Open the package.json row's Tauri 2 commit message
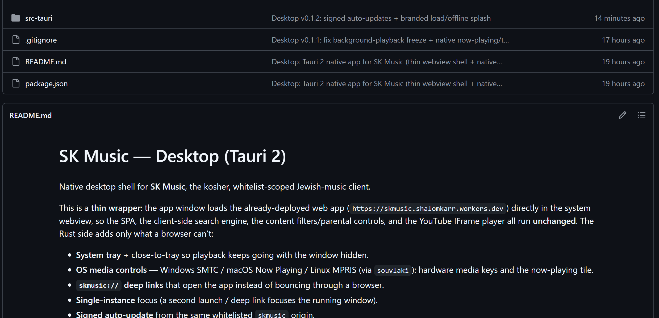The image size is (659, 318). pos(387,83)
